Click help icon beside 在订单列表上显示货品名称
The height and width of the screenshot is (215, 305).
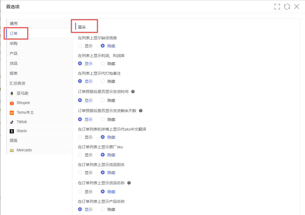[x=129, y=183]
